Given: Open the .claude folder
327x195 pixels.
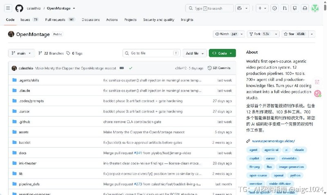Looking at the screenshot, I should click(25, 91).
